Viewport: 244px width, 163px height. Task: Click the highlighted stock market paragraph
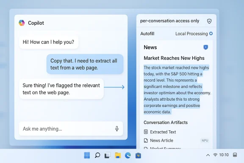pos(177,90)
